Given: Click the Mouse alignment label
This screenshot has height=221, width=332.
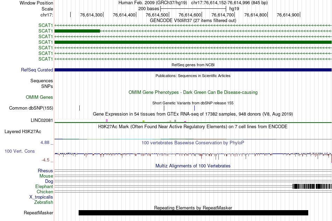Looking at the screenshot, I should point(46,176).
